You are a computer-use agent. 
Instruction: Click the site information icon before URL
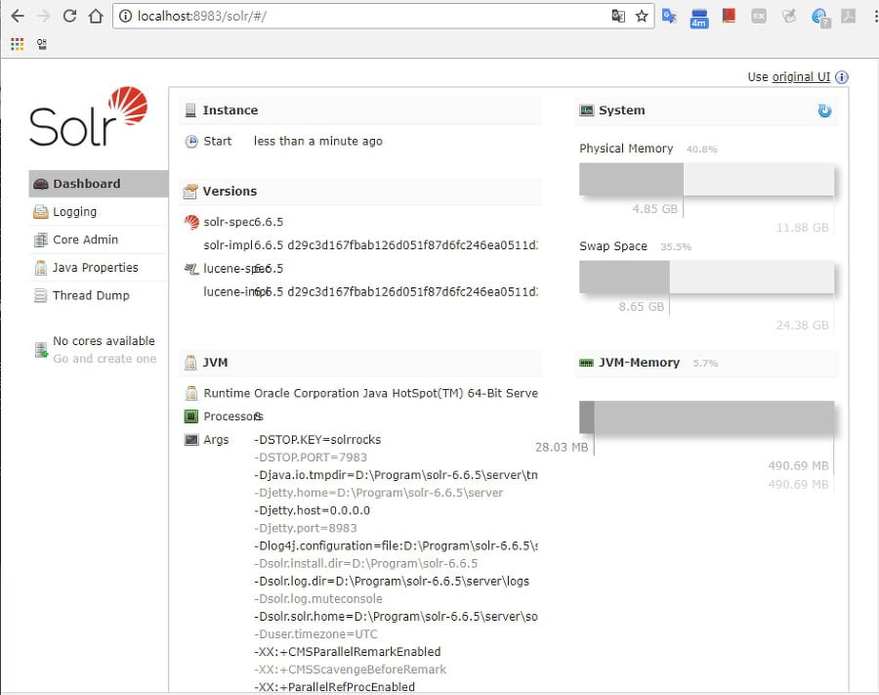pos(125,16)
